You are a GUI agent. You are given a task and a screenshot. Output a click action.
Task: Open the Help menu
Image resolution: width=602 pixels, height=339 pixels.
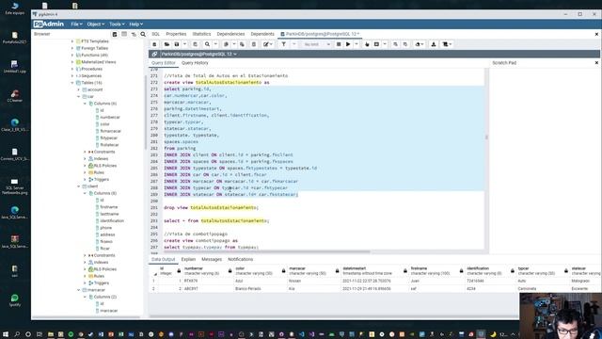click(x=135, y=24)
